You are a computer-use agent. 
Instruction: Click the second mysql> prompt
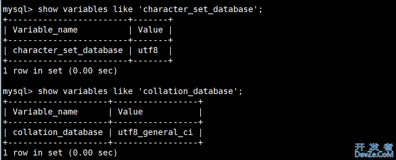point(18,92)
